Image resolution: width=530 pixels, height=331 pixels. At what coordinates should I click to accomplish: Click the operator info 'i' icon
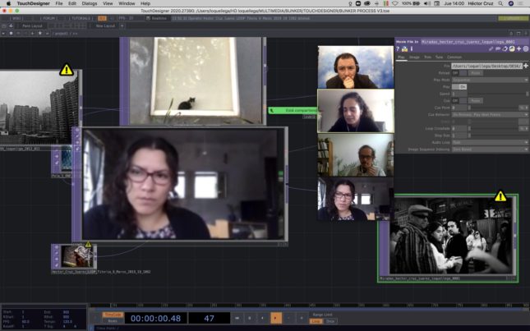coord(412,49)
